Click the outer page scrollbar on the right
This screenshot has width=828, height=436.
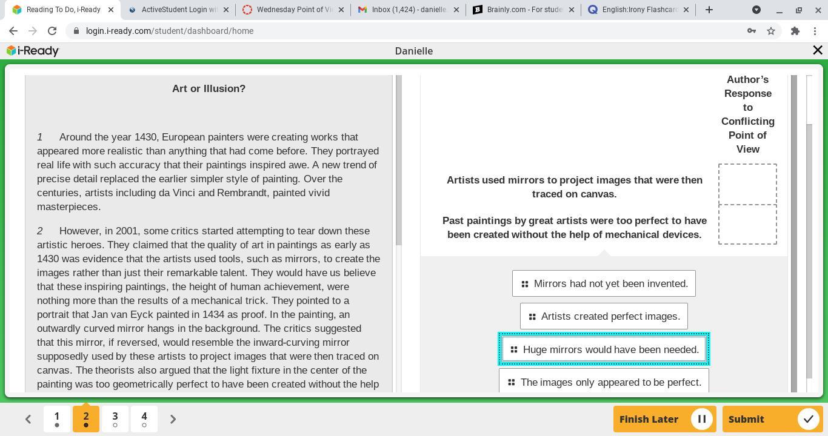tap(809, 251)
